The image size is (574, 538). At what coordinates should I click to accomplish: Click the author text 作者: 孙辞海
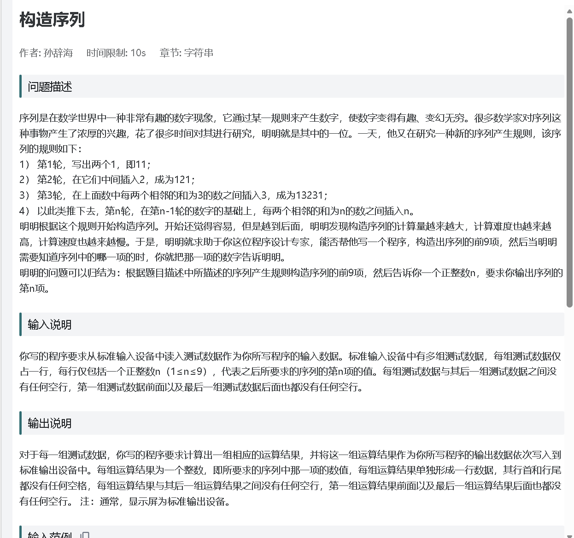point(46,53)
